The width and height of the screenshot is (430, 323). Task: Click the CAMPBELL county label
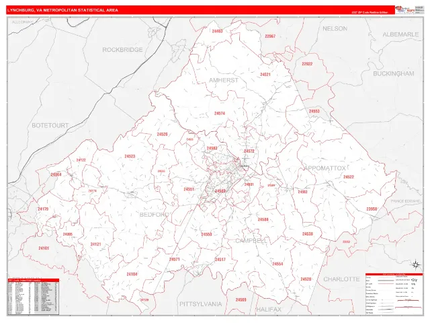click(251, 241)
